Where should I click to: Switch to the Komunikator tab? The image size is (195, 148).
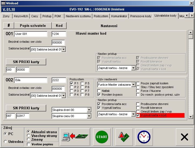click(119, 16)
